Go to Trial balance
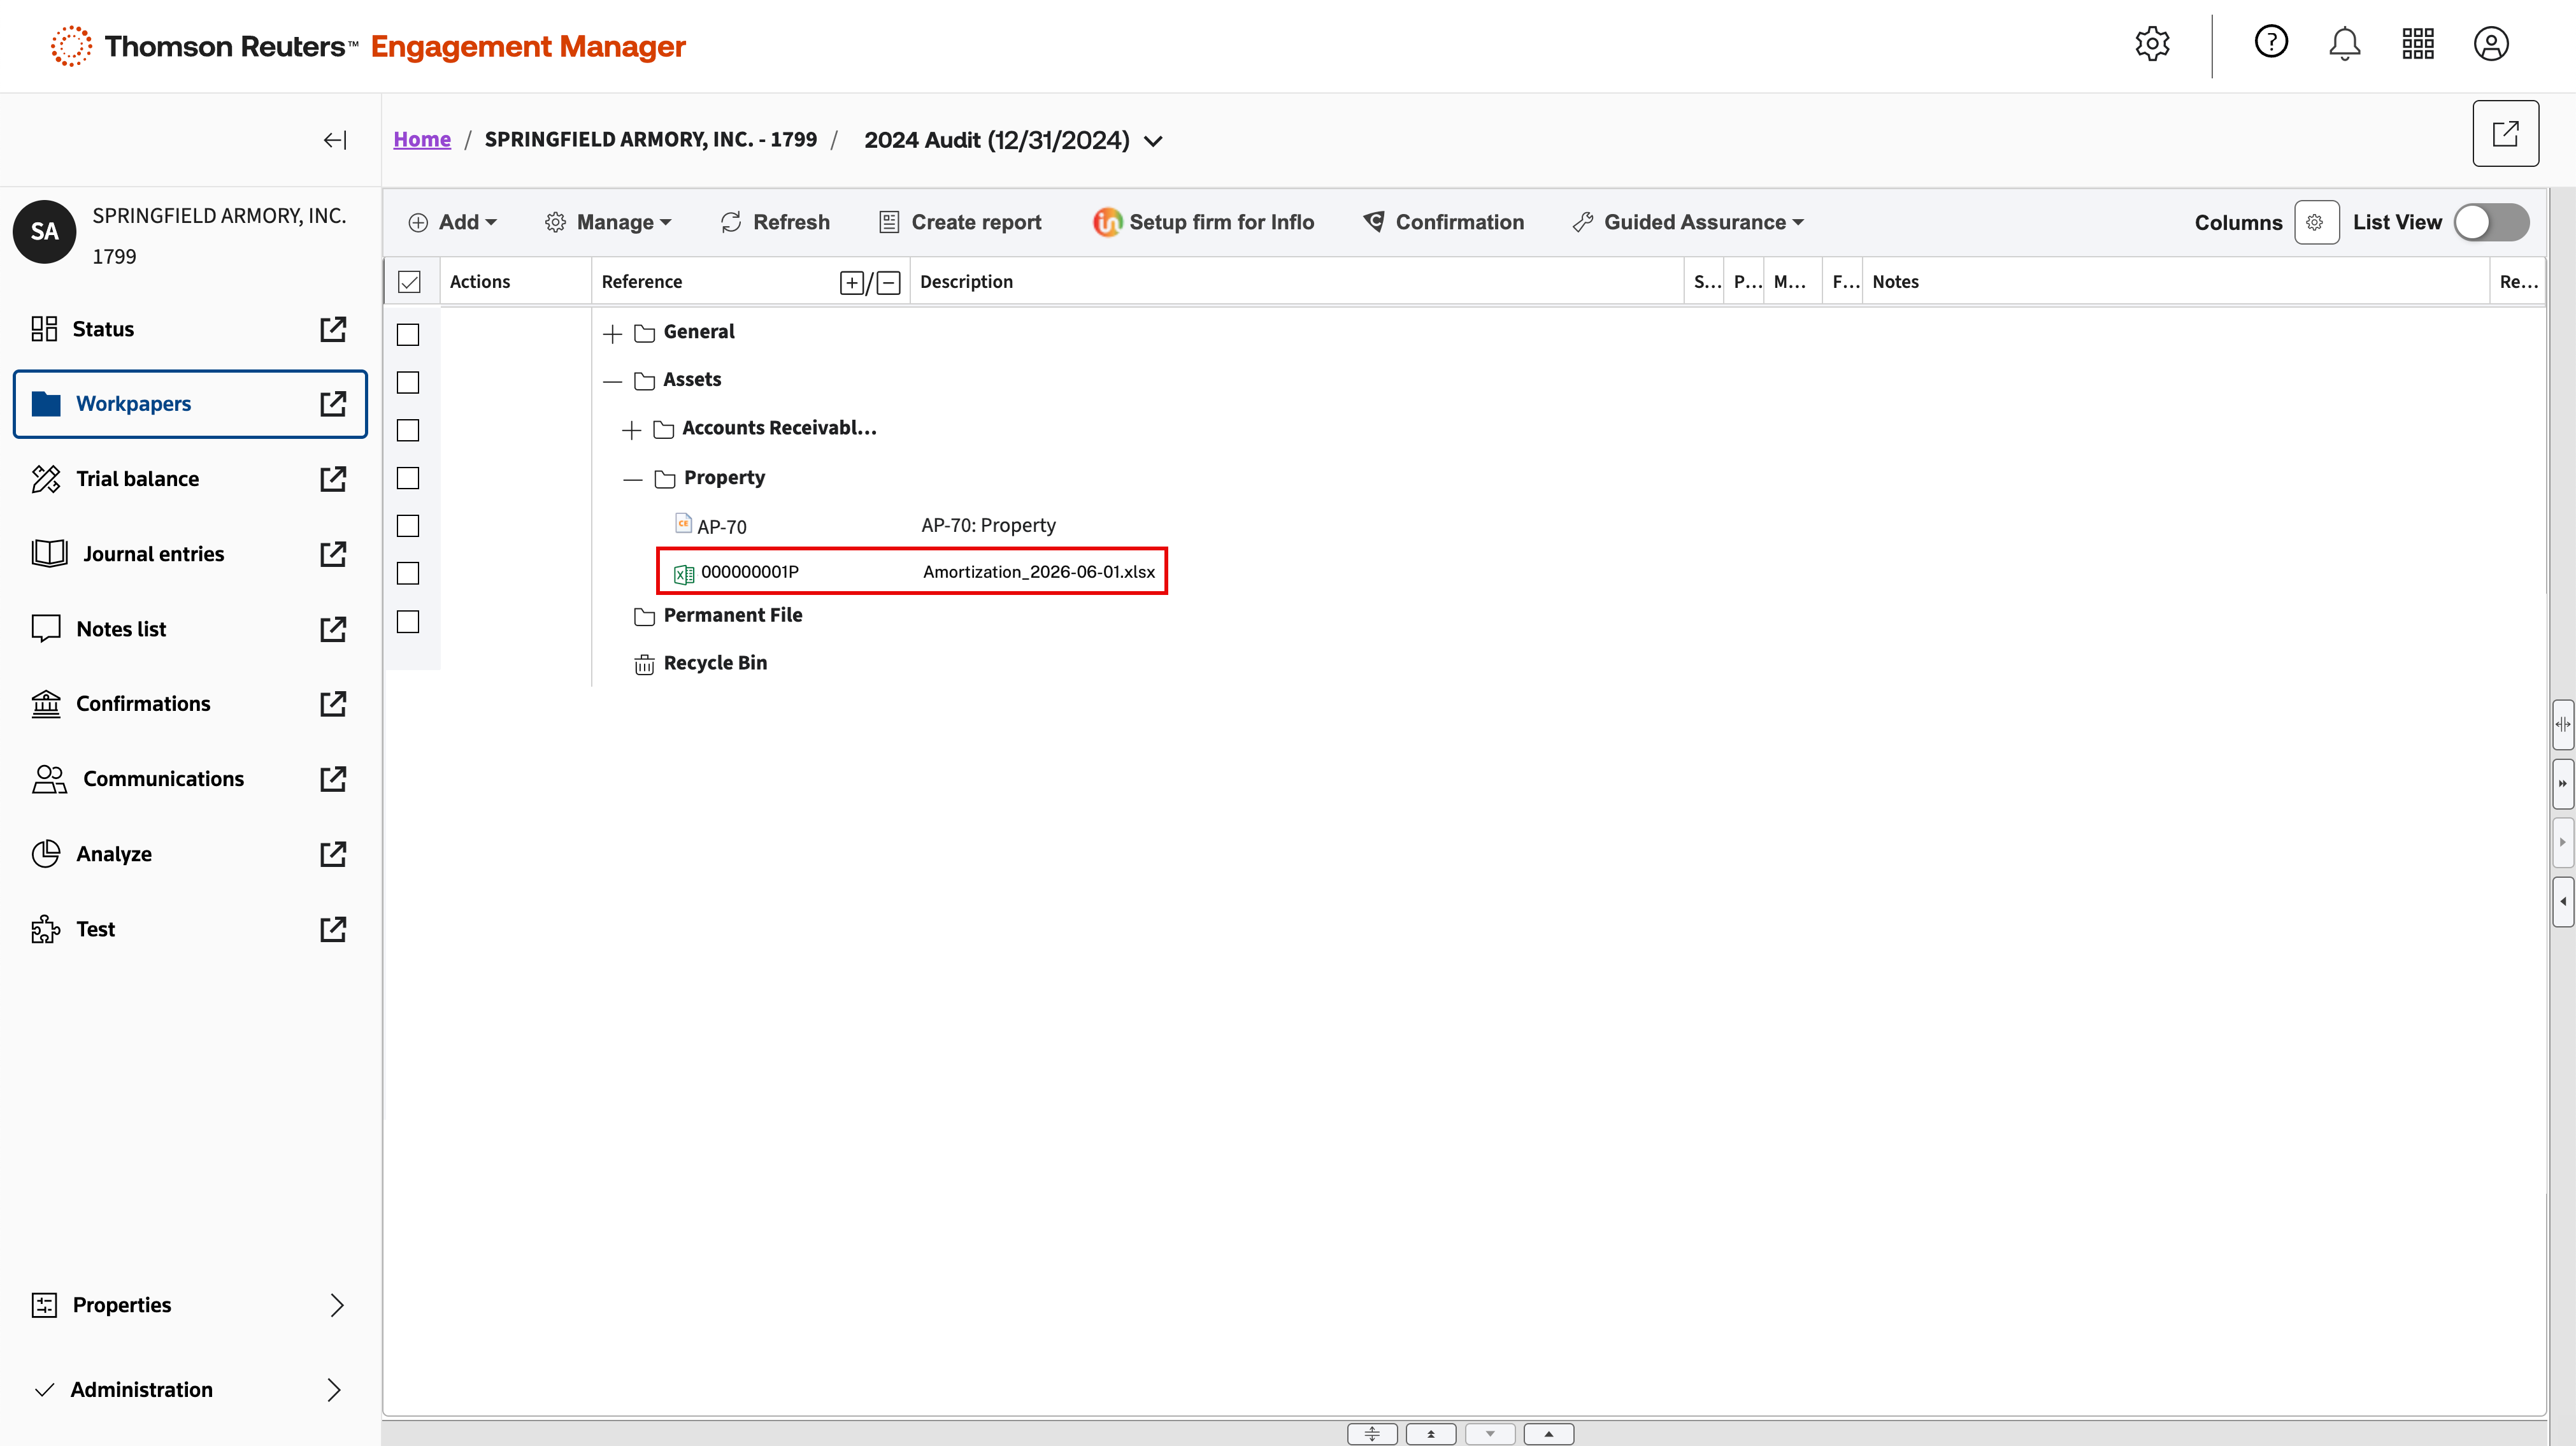The width and height of the screenshot is (2576, 1446). (x=138, y=479)
